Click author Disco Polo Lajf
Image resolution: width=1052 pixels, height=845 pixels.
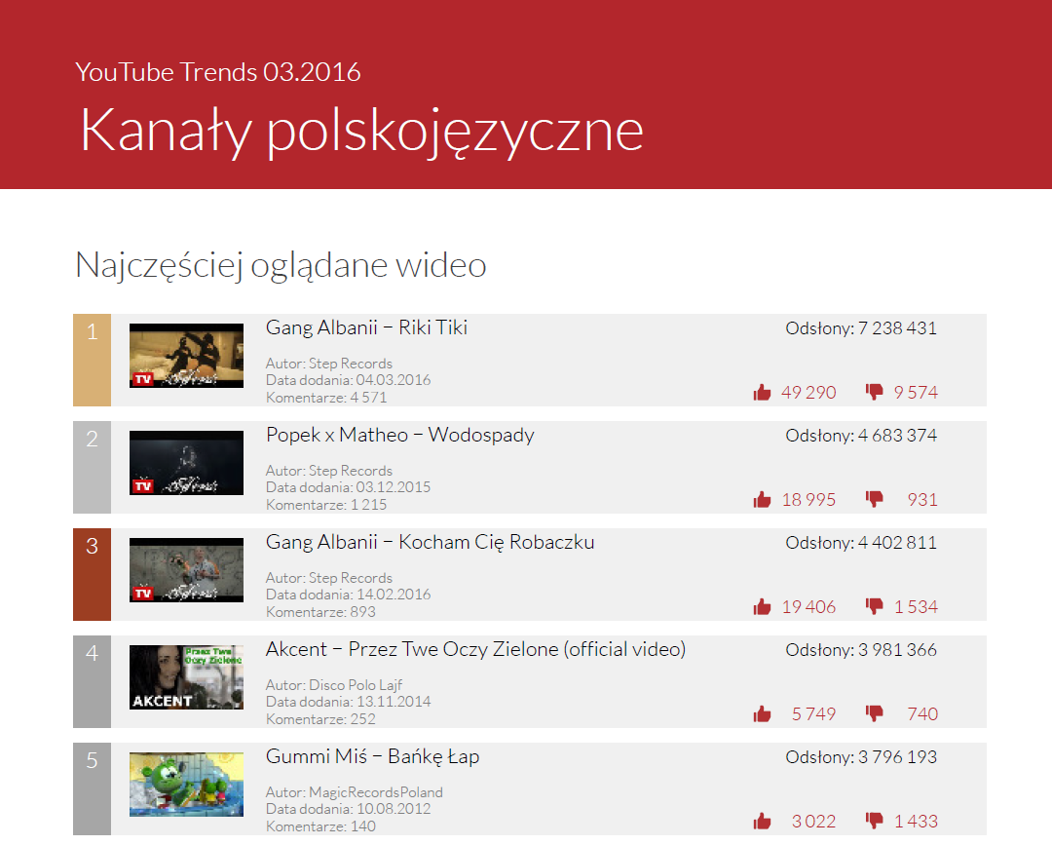coord(355,685)
